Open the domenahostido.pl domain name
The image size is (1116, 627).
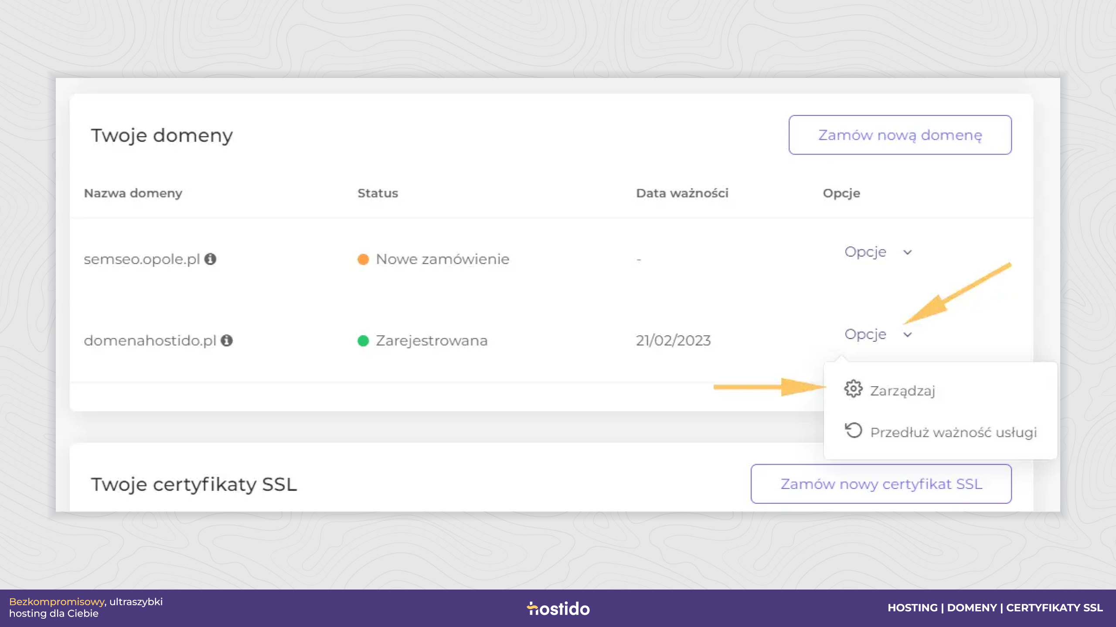150,340
